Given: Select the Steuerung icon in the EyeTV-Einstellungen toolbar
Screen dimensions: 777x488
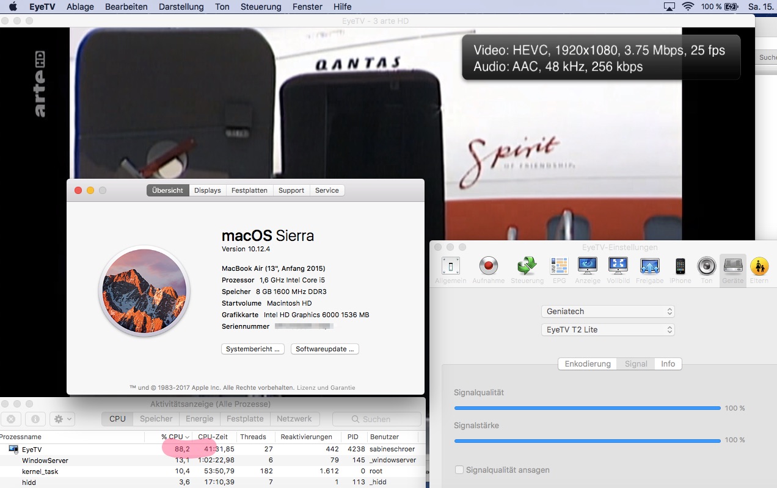Looking at the screenshot, I should 527,270.
